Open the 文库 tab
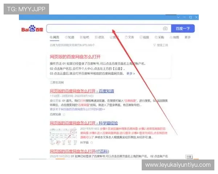The image size is (218, 174). pyautogui.click(x=129, y=37)
